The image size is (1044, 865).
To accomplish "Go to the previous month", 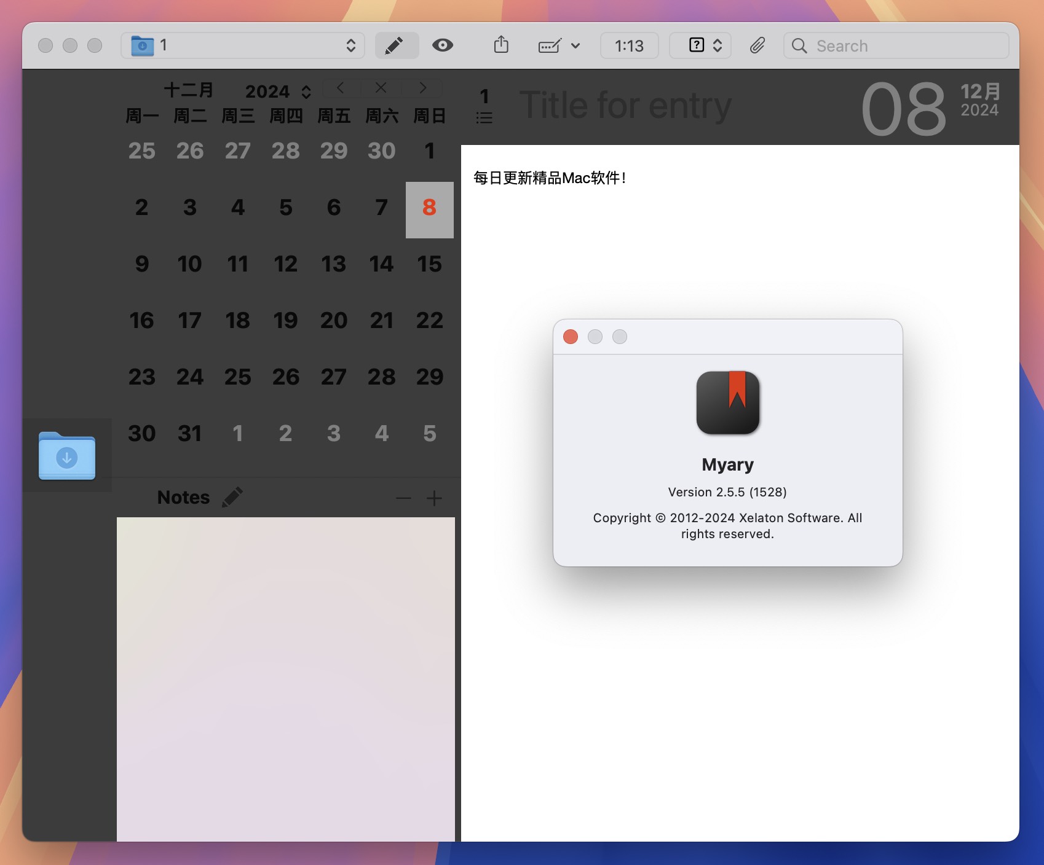I will (341, 88).
